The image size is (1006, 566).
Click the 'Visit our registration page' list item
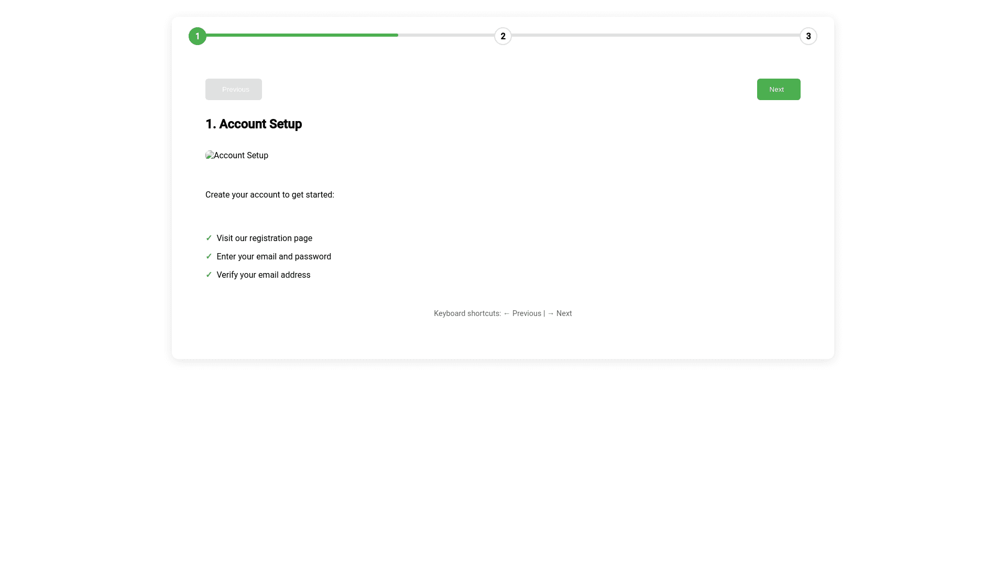tap(264, 238)
